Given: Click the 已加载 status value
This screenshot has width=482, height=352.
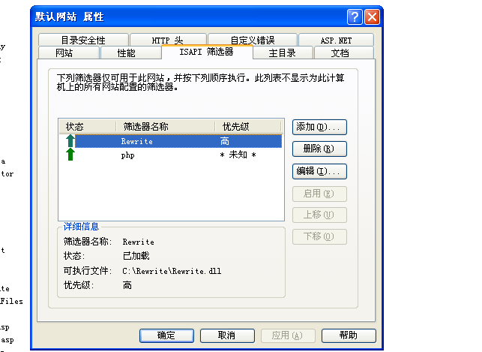Looking at the screenshot, I should tap(136, 256).
